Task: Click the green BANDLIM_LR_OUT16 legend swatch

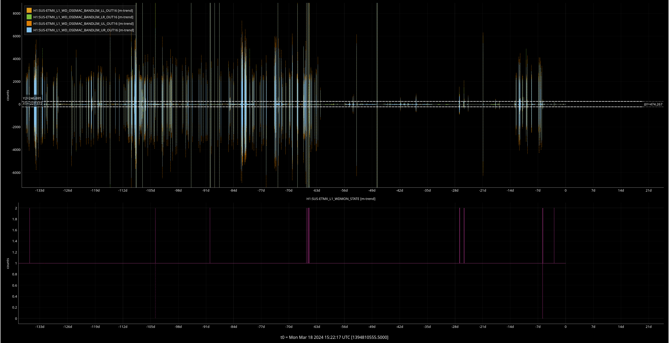Action: tap(29, 17)
